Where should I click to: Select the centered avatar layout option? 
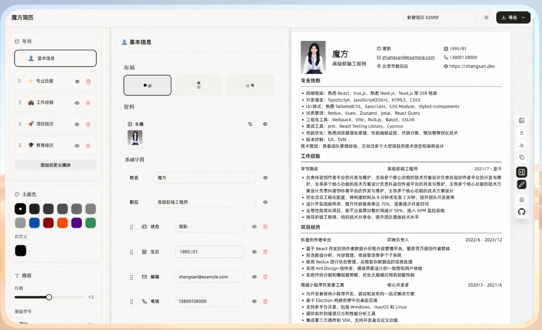coord(199,85)
